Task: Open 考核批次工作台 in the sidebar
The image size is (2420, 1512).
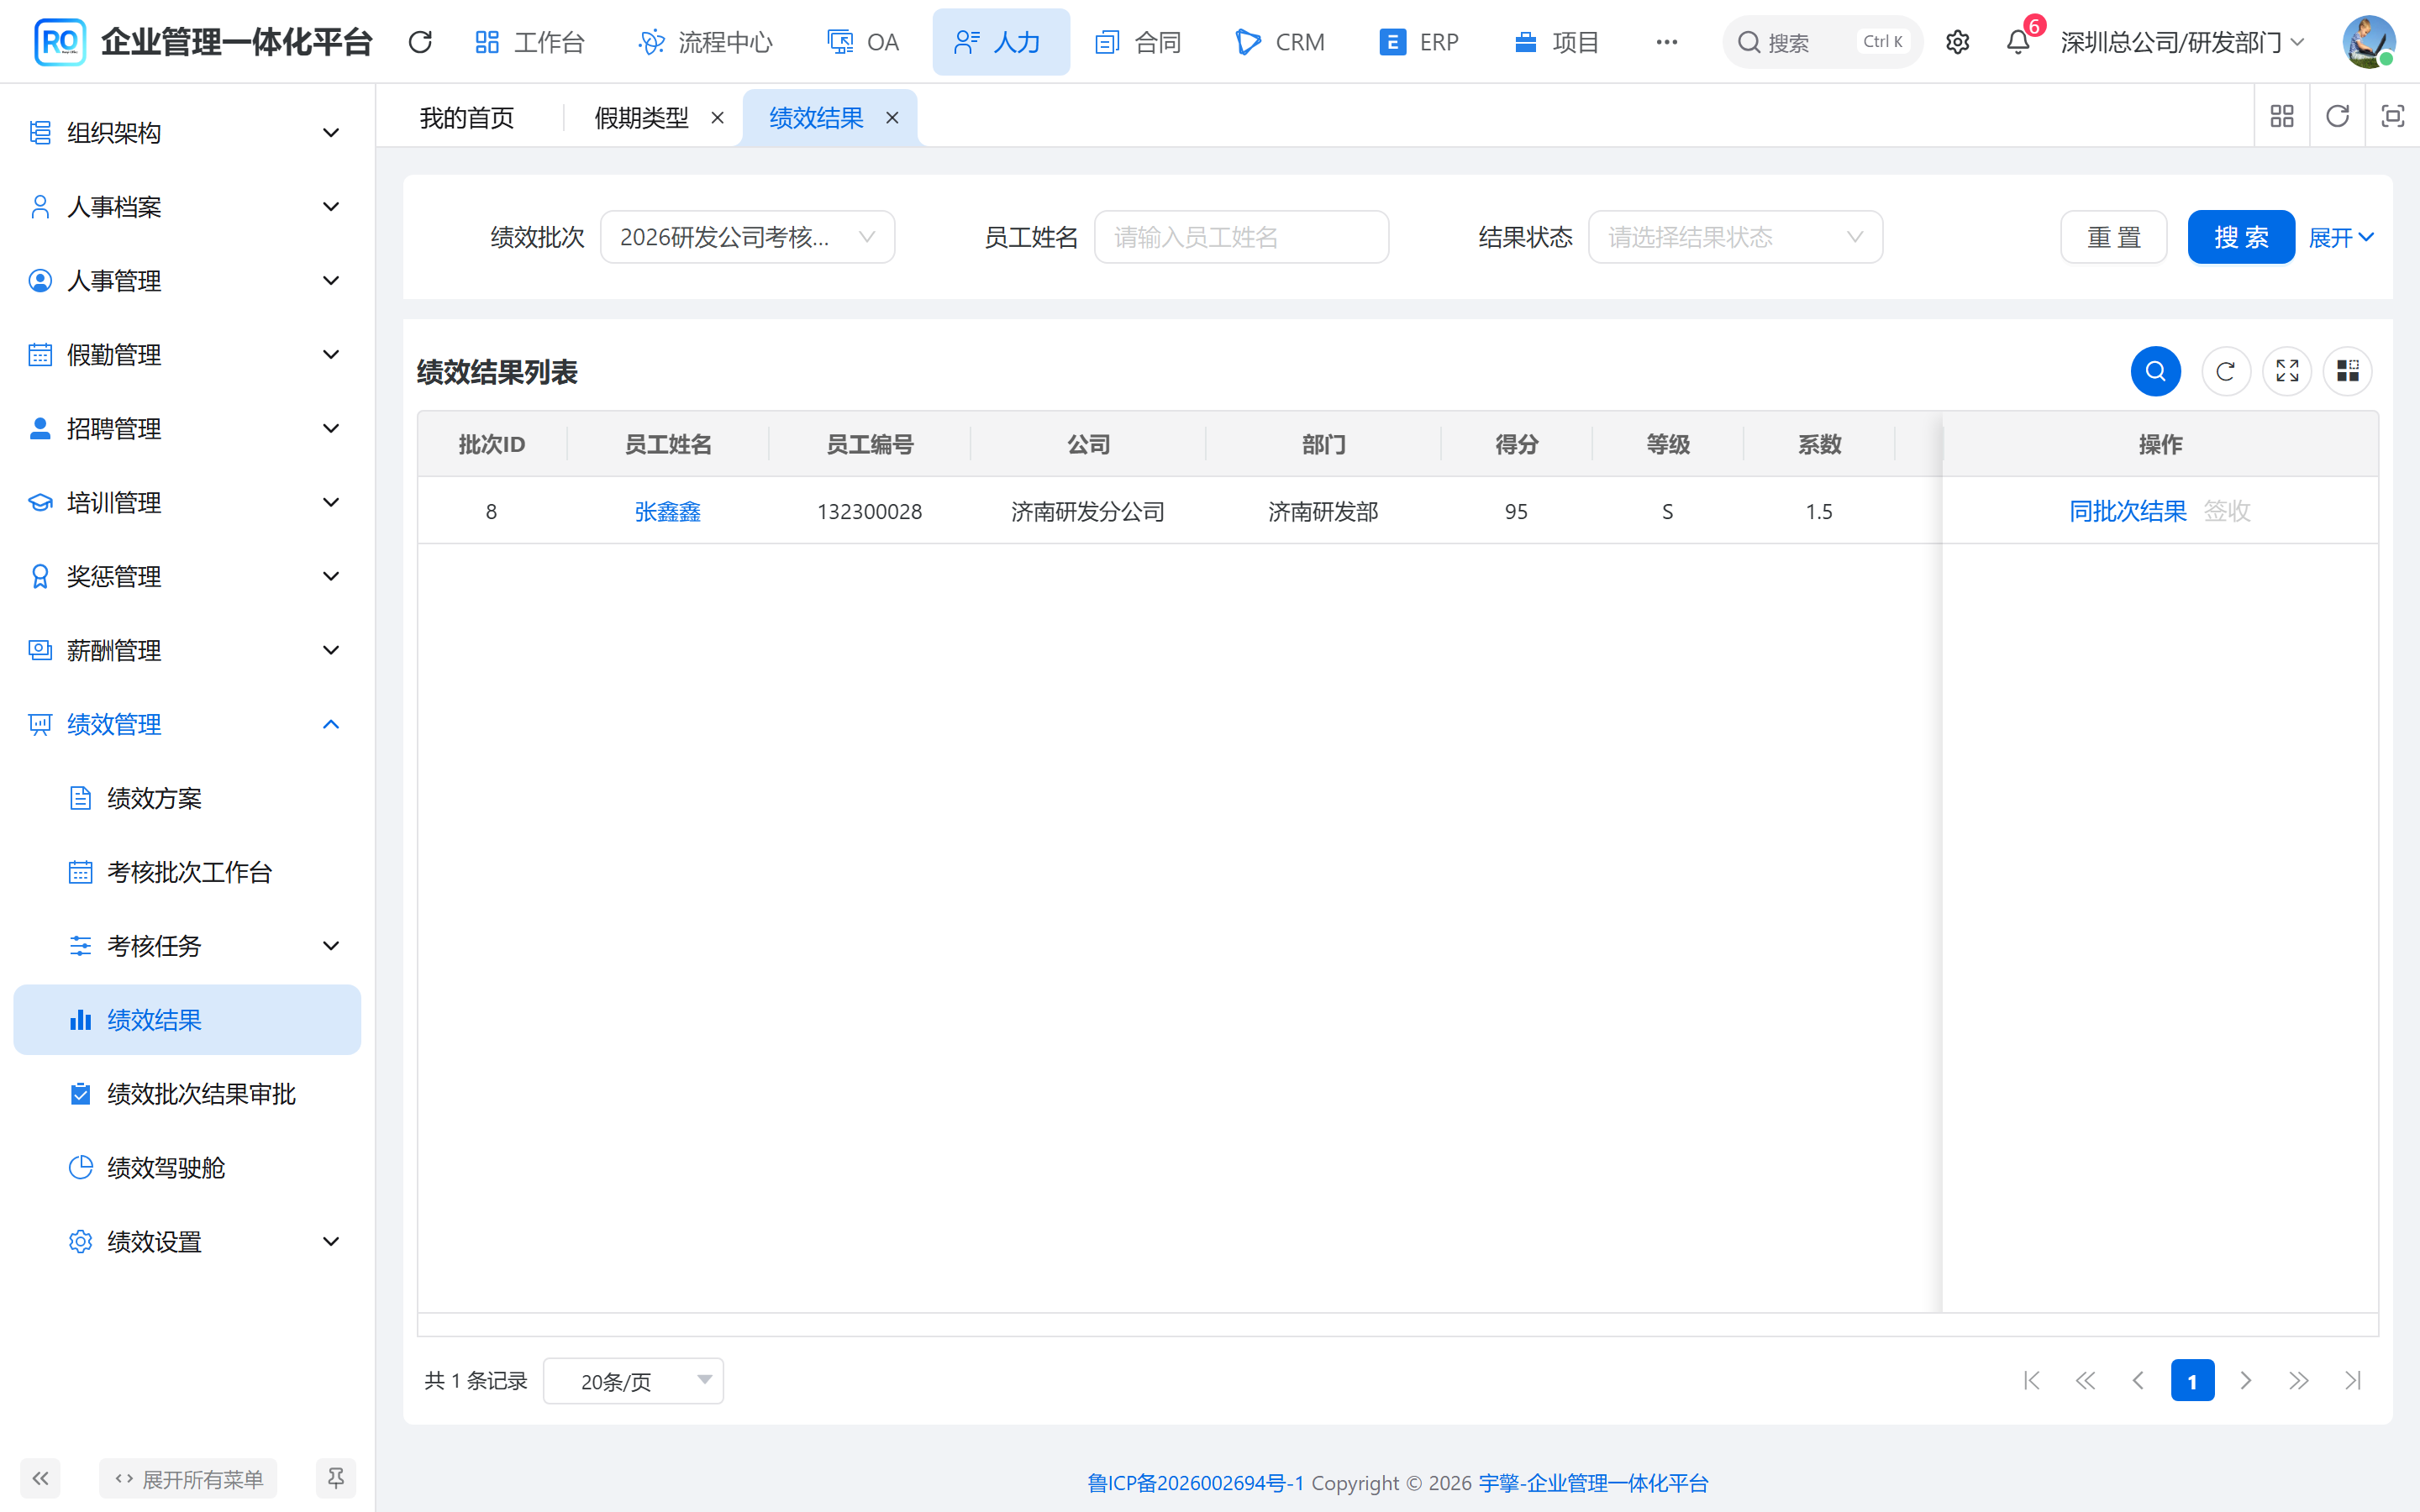Action: [x=187, y=872]
